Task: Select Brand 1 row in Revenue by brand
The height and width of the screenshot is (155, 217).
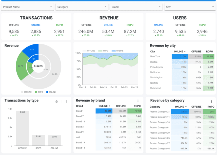Action: click(x=109, y=111)
